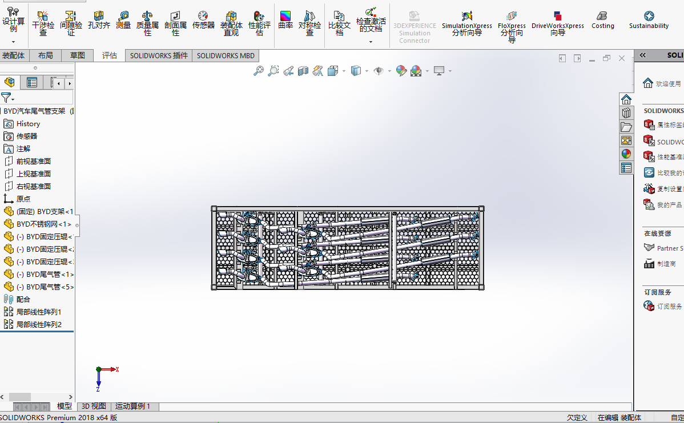Open the Display Style dropdown arrow
This screenshot has height=423, width=684.
point(367,71)
